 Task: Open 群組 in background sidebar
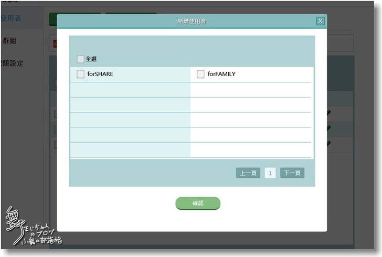pos(9,41)
